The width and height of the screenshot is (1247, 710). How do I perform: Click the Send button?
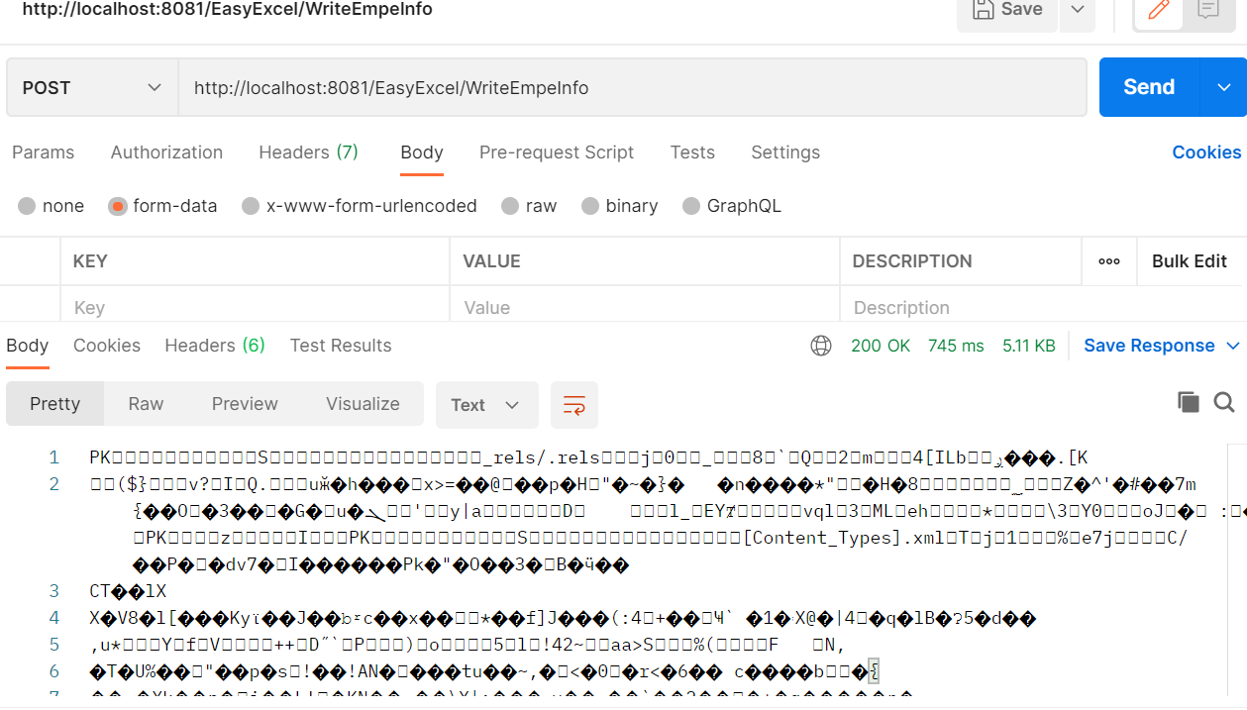click(x=1149, y=87)
